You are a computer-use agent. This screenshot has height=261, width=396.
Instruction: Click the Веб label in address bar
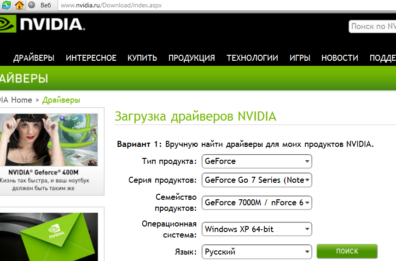[x=46, y=5]
